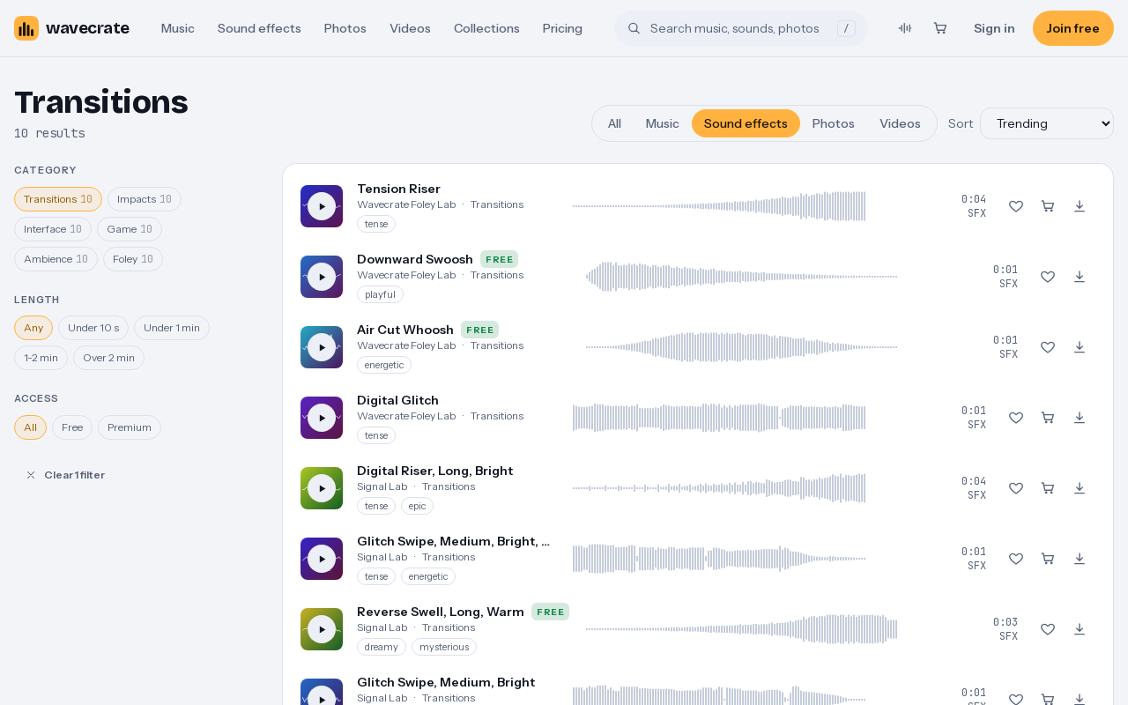The image size is (1128, 705).
Task: Play the Tension Riser sound
Action: [x=322, y=206]
